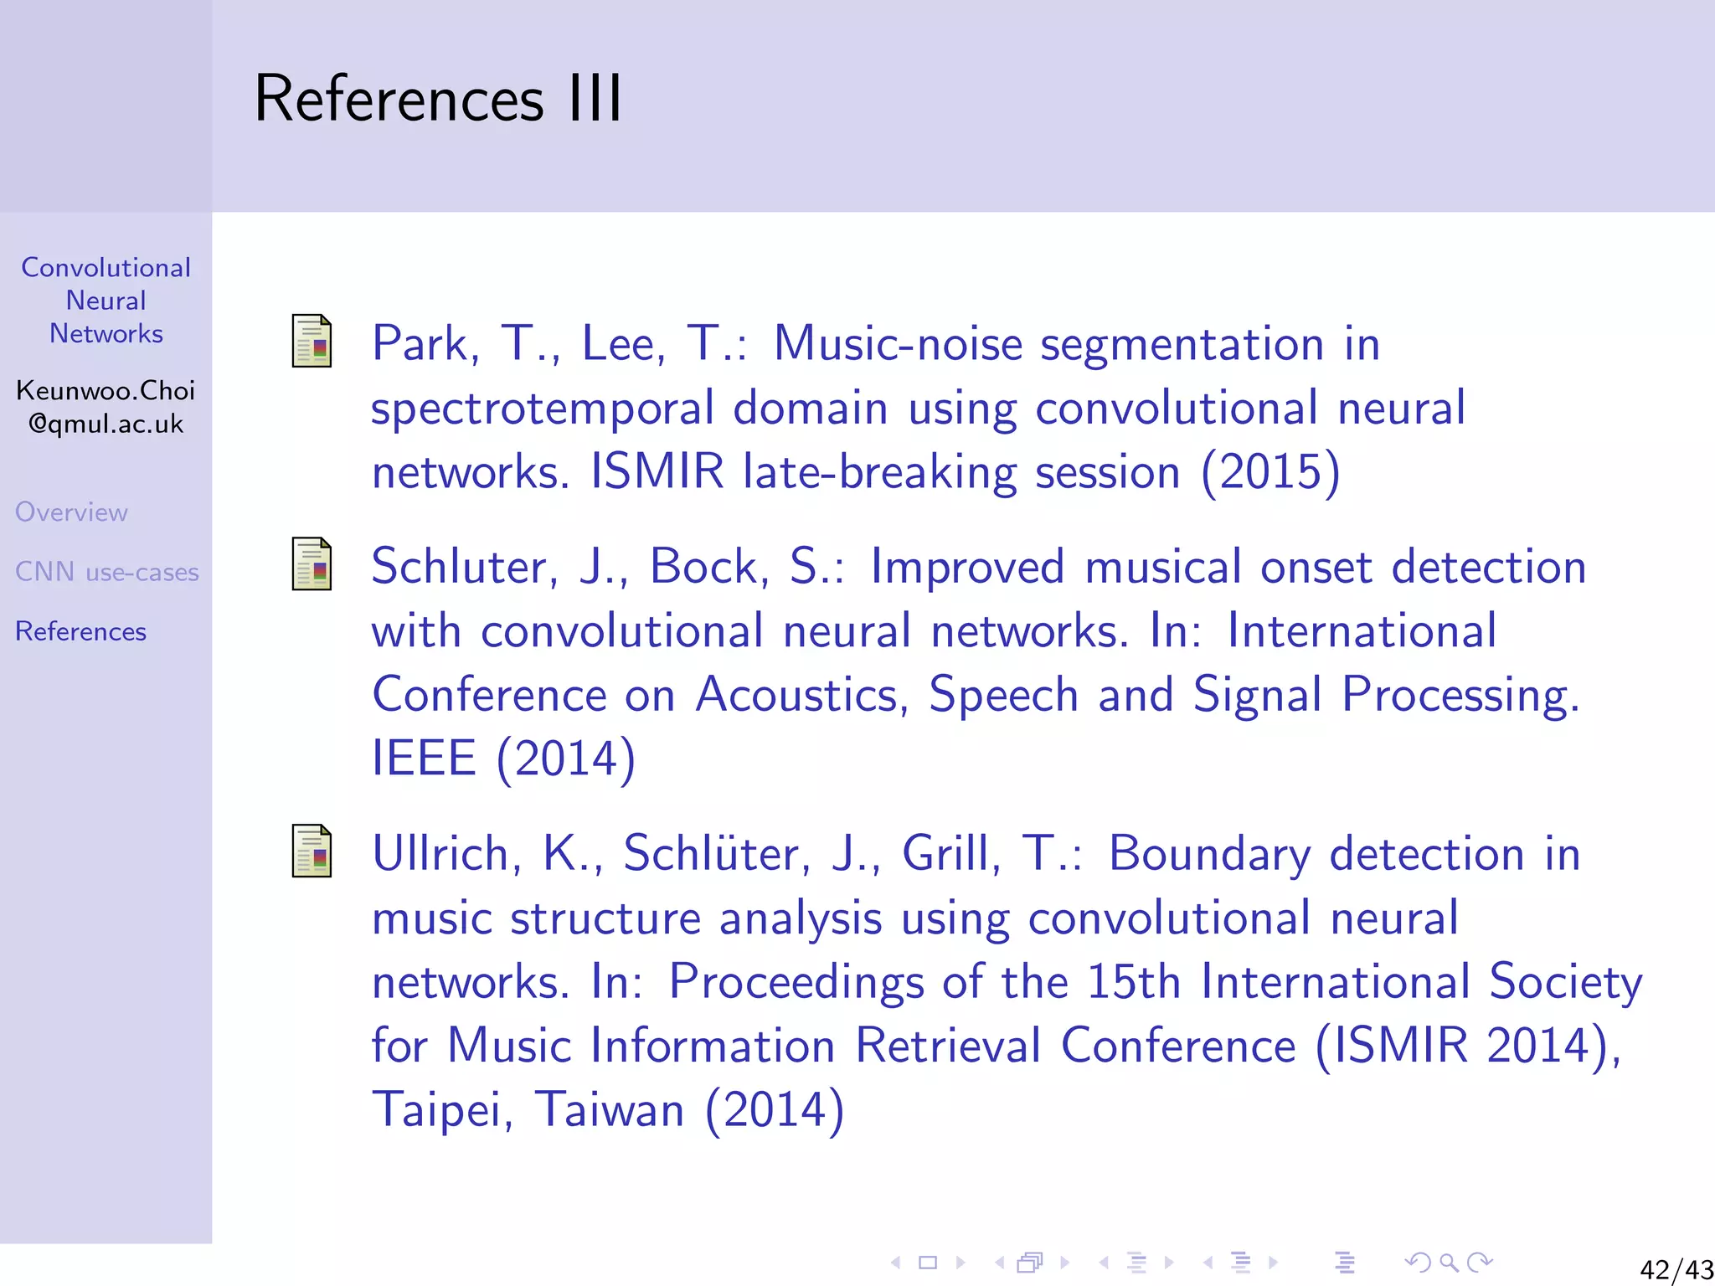Go to previous frame arrow before frame icon
The width and height of the screenshot is (1715, 1286).
coord(1000,1263)
